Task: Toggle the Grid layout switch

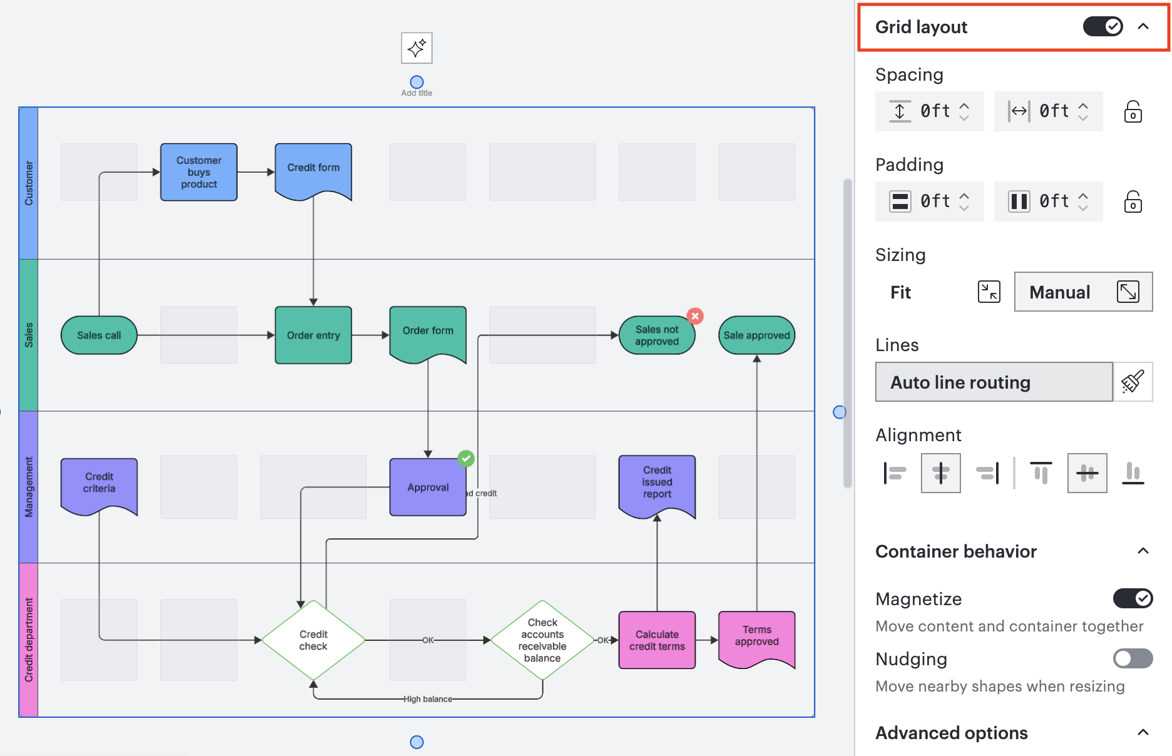Action: (x=1103, y=26)
